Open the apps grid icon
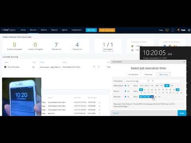 [189, 30]
